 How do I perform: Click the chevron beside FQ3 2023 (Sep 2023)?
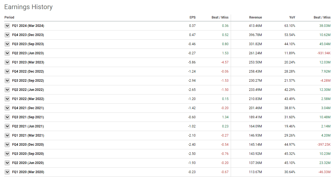[7, 44]
